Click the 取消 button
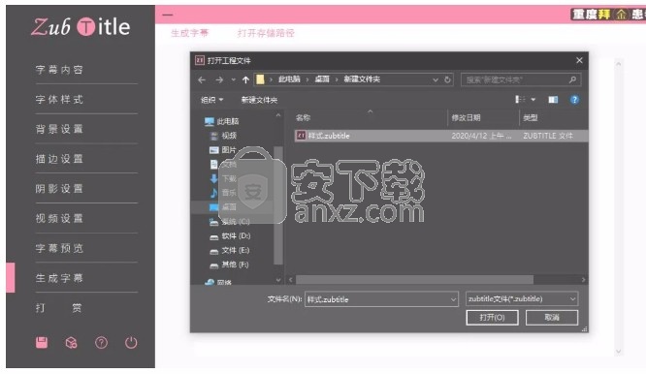Viewport: 646px width, 374px height. click(x=552, y=317)
